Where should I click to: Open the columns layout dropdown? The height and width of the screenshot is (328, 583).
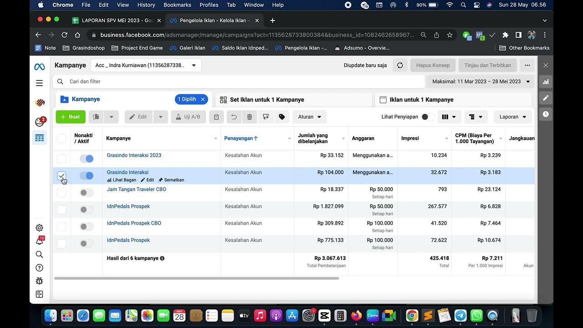point(449,117)
